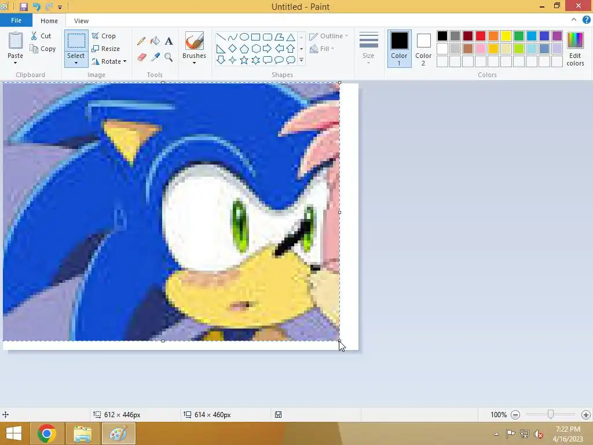
Task: Select the Cloud callout shape
Action: pos(291,60)
